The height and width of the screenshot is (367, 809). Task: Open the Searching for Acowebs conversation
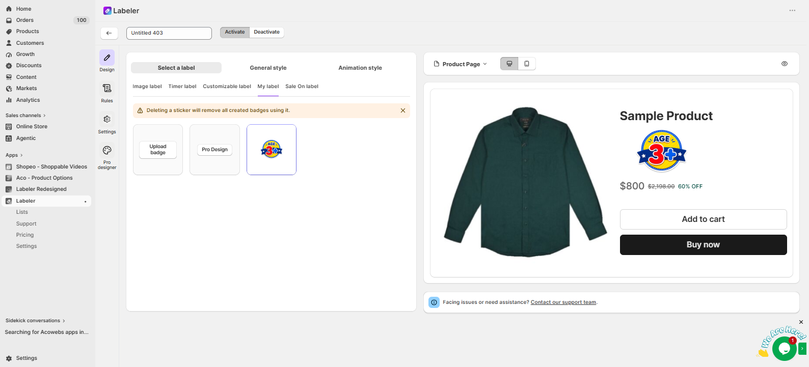click(x=47, y=332)
